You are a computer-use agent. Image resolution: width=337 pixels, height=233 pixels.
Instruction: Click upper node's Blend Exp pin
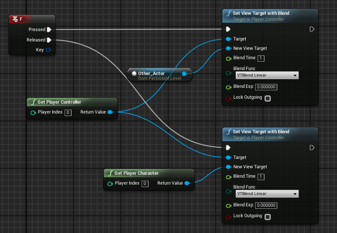pyautogui.click(x=228, y=87)
